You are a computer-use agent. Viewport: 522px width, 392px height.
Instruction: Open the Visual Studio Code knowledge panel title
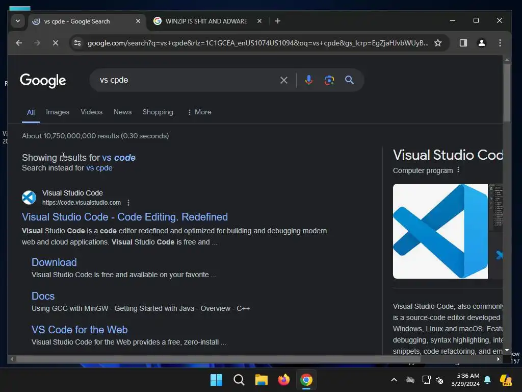pos(448,155)
